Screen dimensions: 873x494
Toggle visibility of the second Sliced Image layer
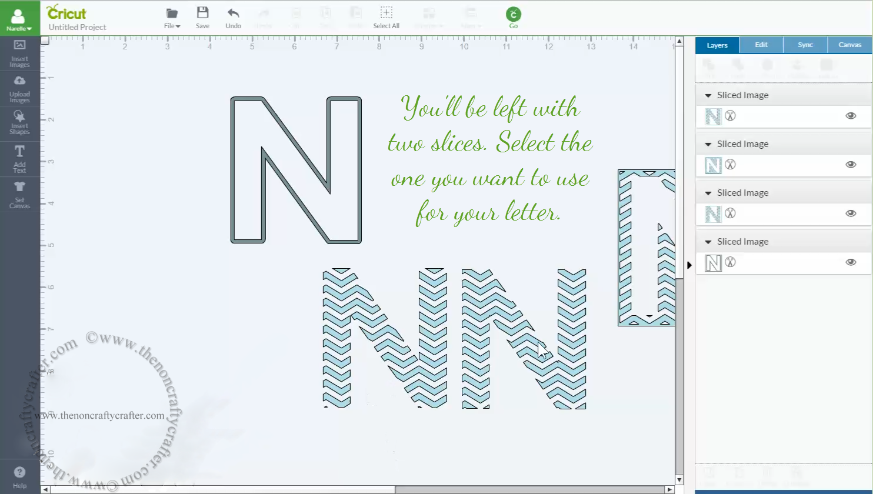point(851,165)
